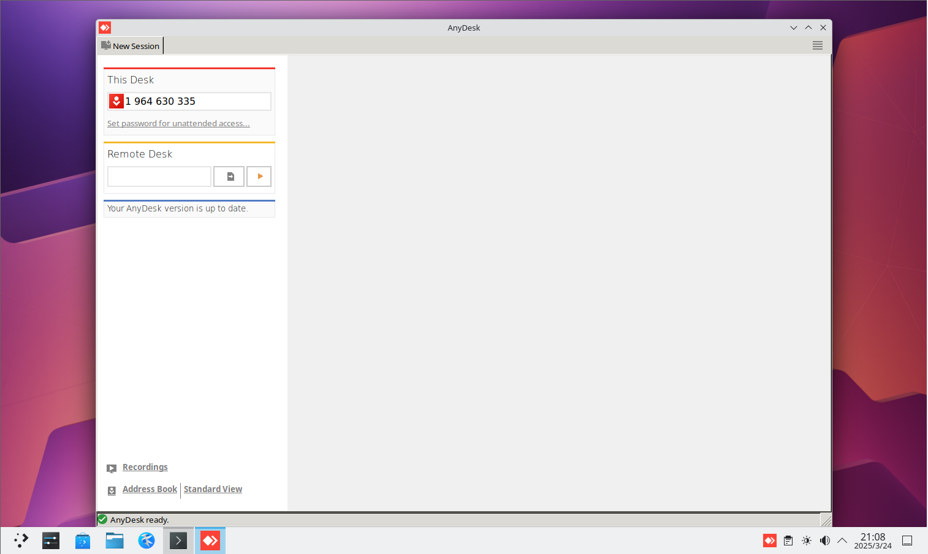Click the file transfer button in Remote Desk

pyautogui.click(x=229, y=176)
